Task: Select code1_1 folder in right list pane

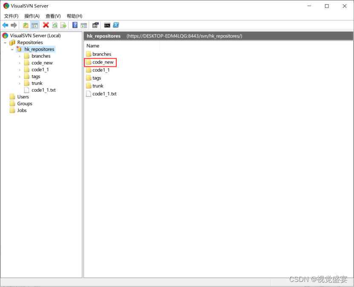Action: coord(101,70)
